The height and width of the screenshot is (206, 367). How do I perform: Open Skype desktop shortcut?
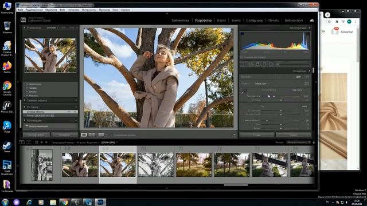coord(7,127)
